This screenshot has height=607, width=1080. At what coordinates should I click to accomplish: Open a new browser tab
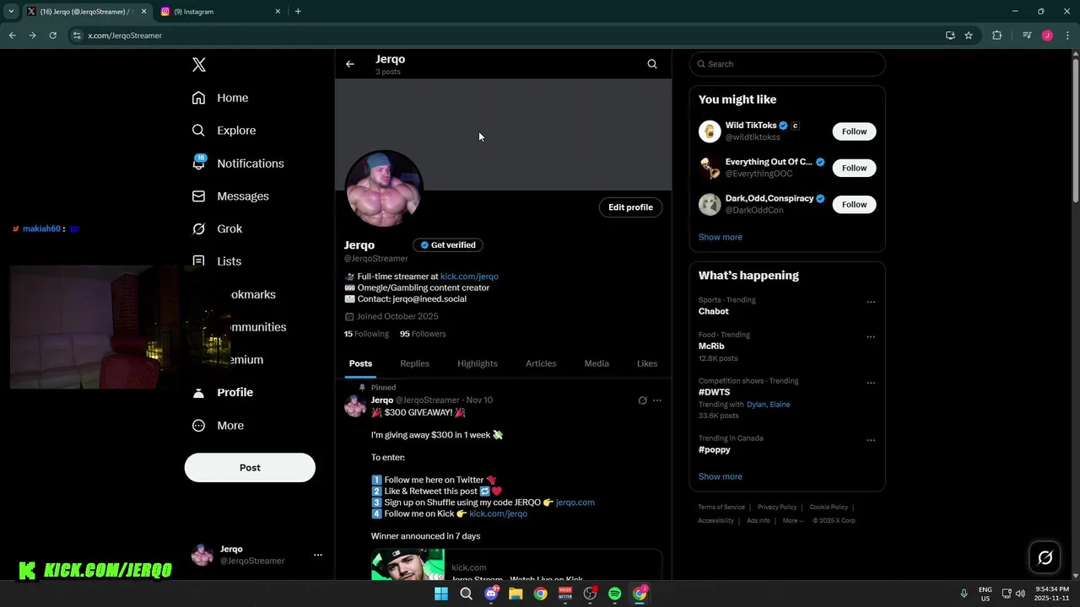click(x=298, y=12)
